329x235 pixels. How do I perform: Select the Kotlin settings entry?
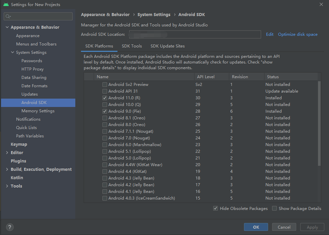17,178
